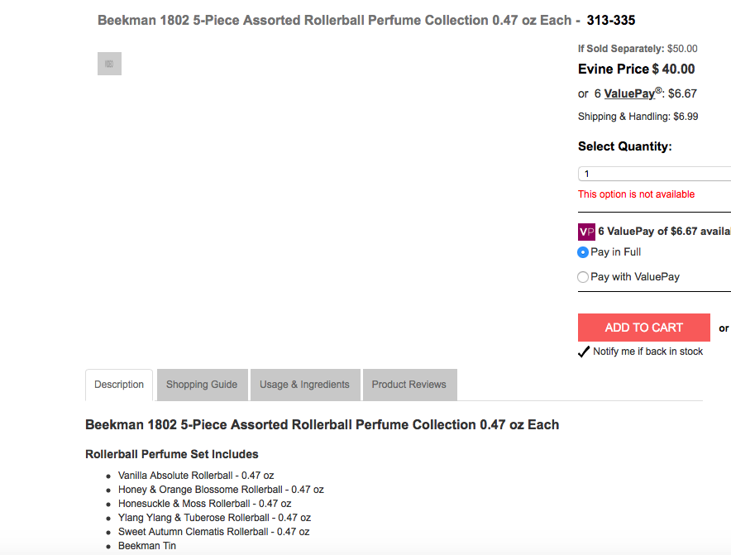Viewport: 731px width, 555px height.
Task: View the Usage & Ingredients tab
Action: click(305, 385)
